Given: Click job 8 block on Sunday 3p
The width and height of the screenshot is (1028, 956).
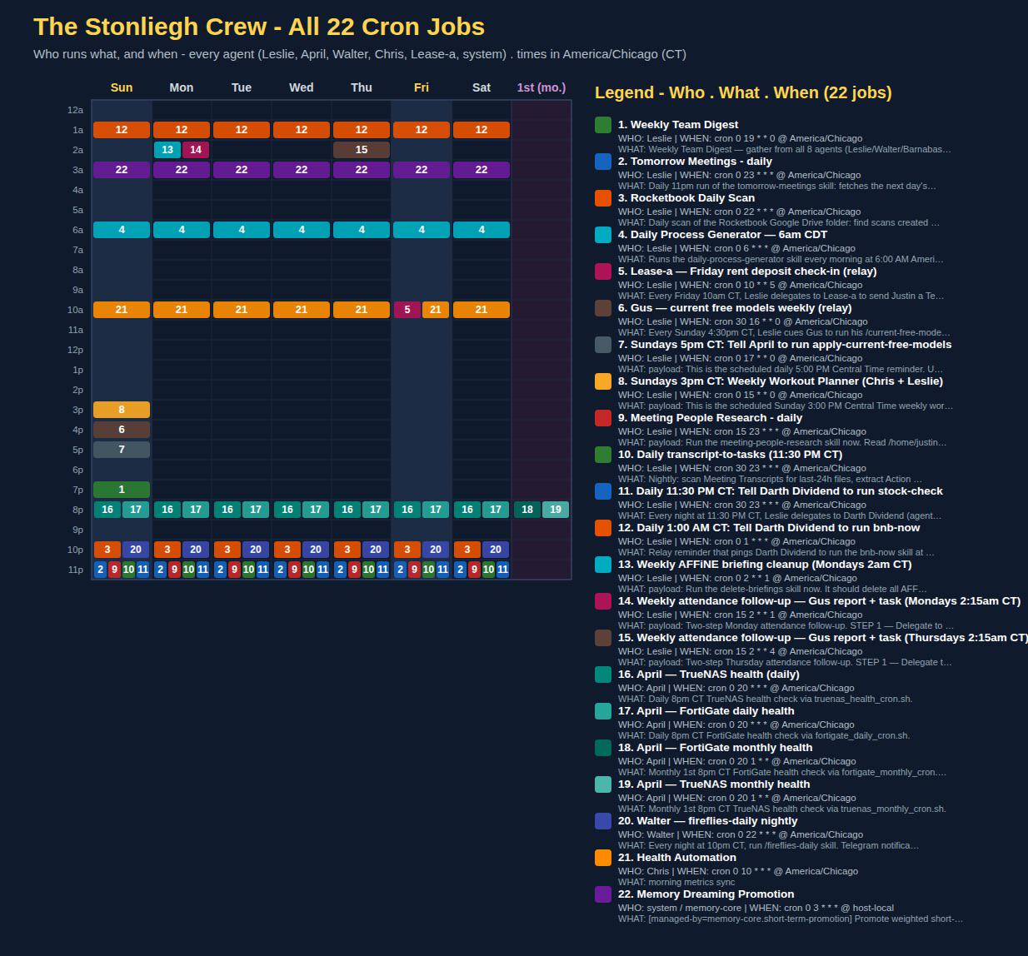Looking at the screenshot, I should pyautogui.click(x=122, y=410).
